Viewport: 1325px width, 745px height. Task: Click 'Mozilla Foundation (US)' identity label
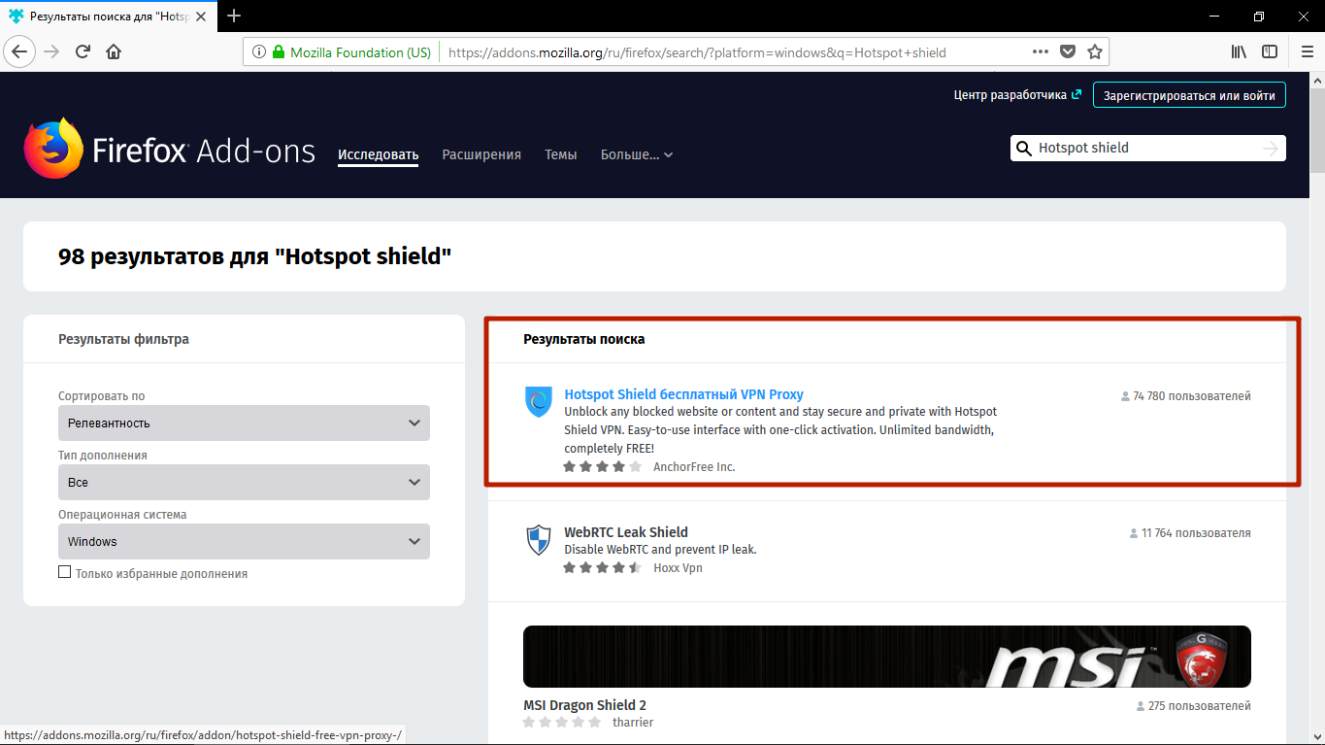360,52
